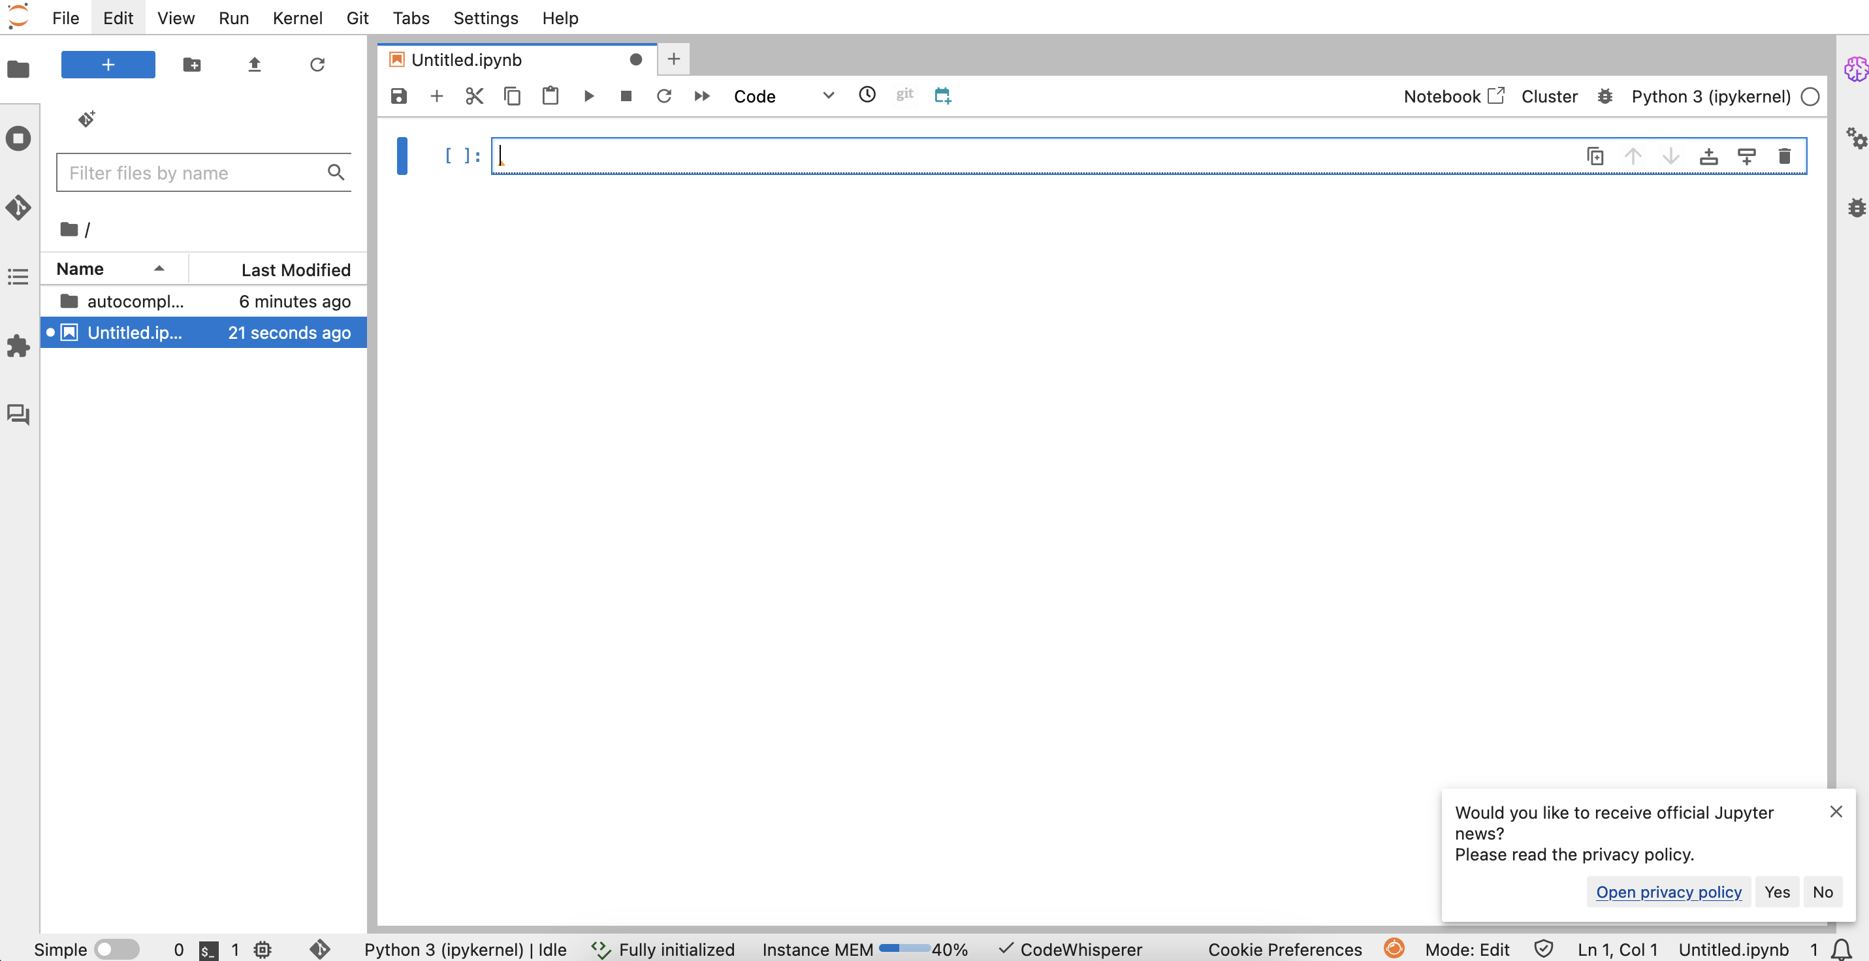
Task: Open the privacy policy link
Action: (x=1669, y=892)
